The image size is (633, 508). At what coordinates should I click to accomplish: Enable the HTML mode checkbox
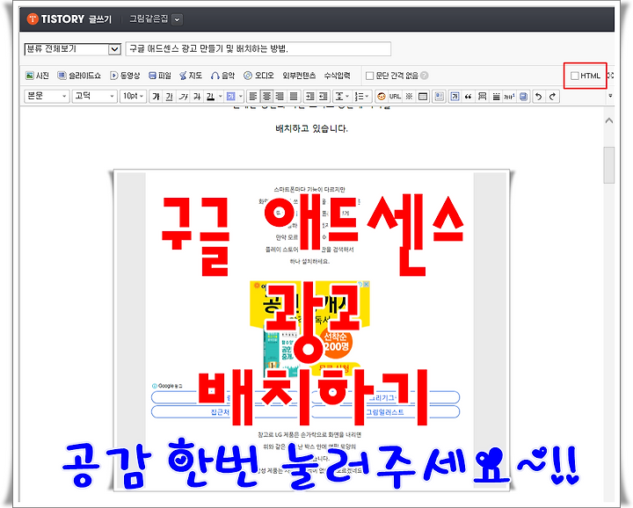574,76
